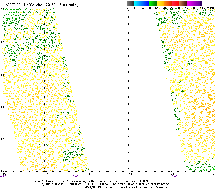Click the purple time stamp beneath the -138 label
215x189 pixels.
click(174, 176)
